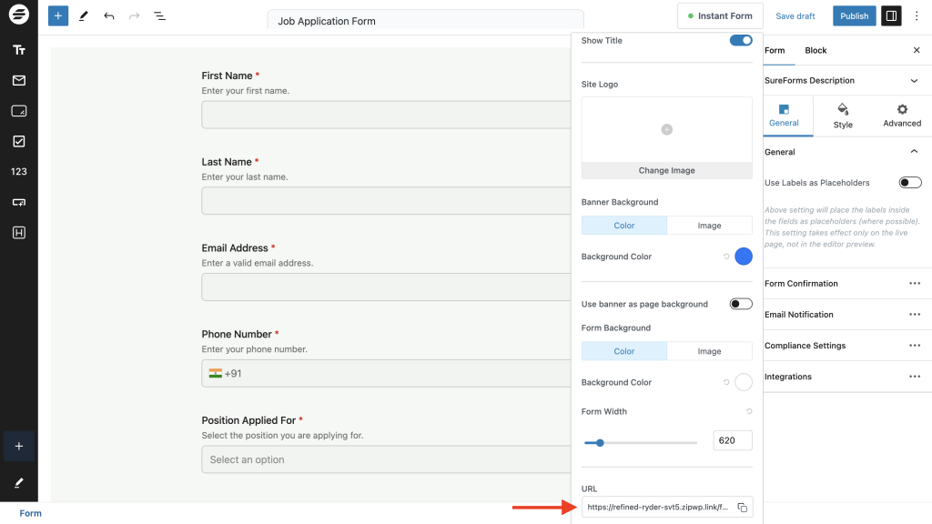Click the Publish button
This screenshot has height=524, width=932.
[x=854, y=15]
